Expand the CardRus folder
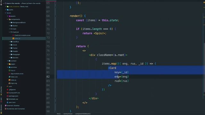The height and width of the screenshot is (115, 205). pyautogui.click(x=9, y=42)
